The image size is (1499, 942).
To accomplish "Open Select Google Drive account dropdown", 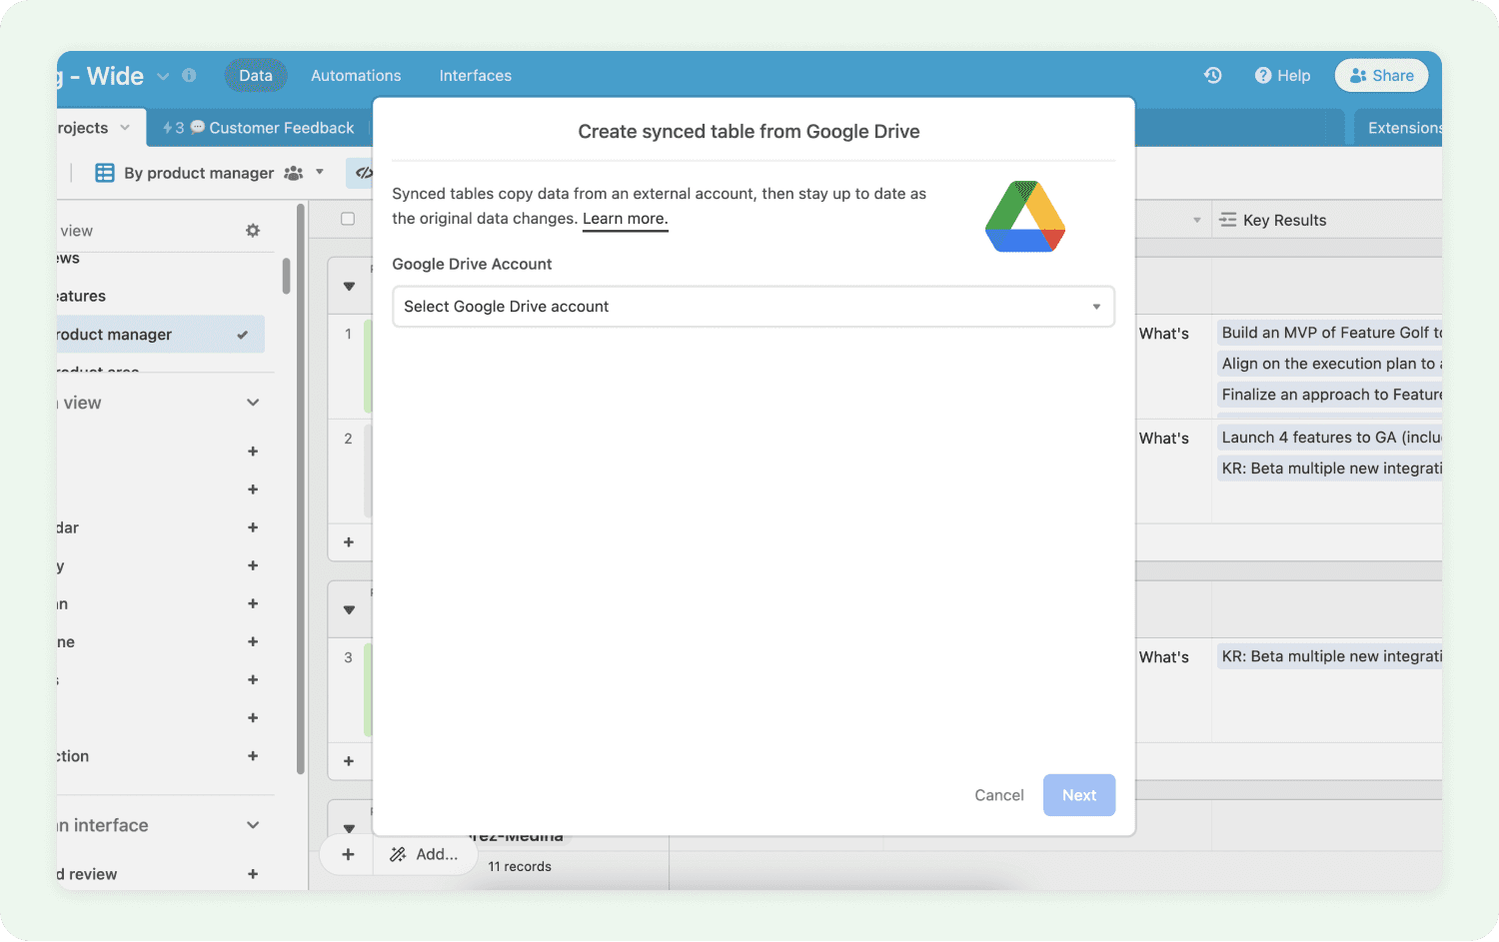I will 753,307.
